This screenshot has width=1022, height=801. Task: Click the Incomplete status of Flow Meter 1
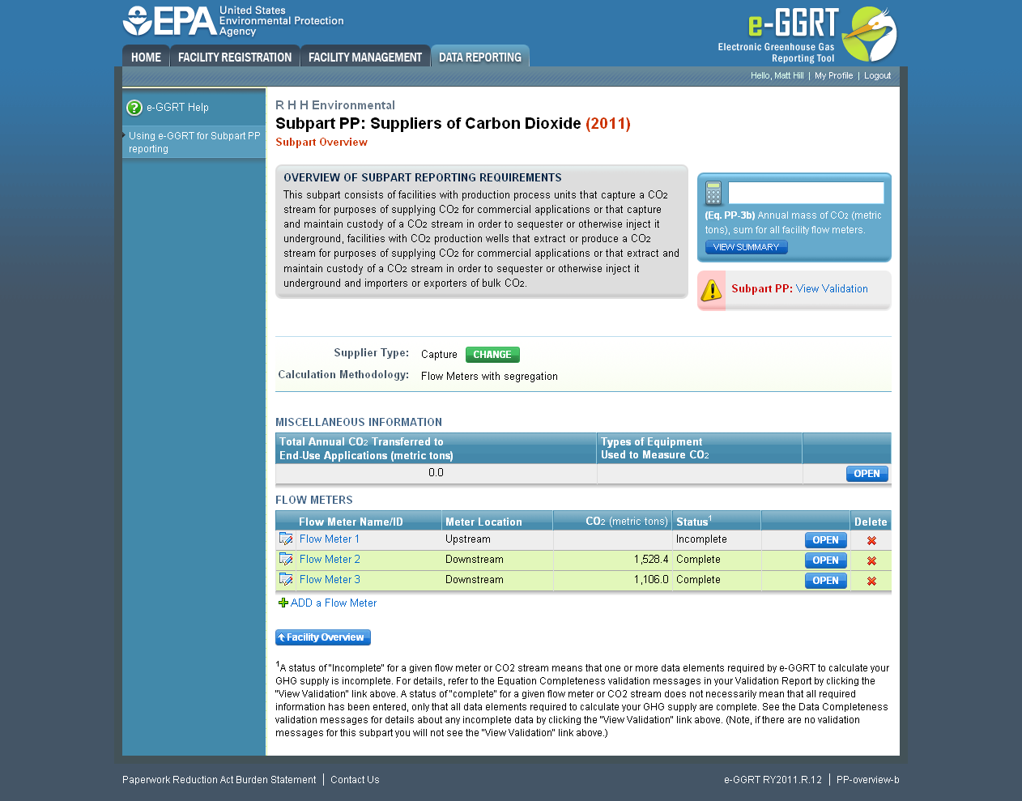(x=701, y=539)
